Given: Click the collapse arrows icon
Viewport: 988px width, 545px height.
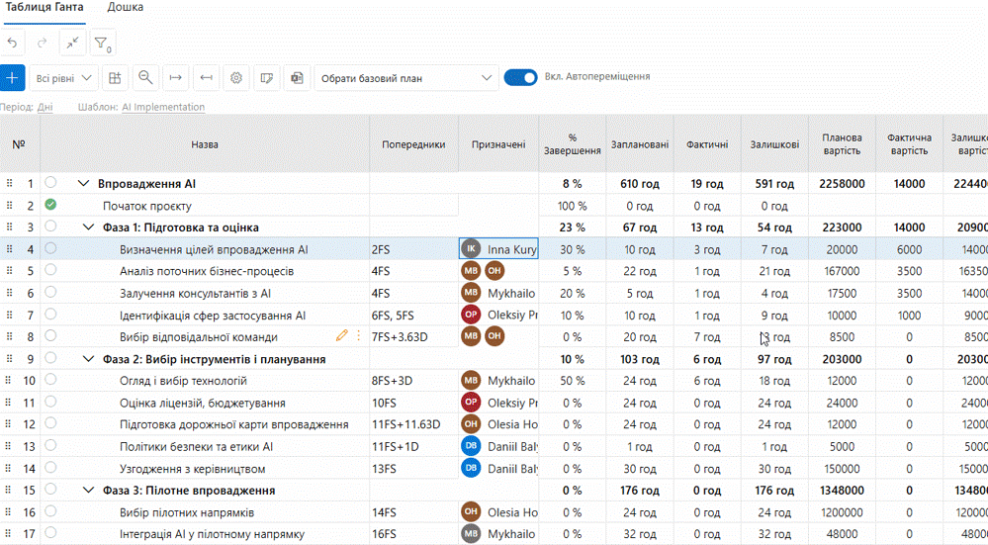Looking at the screenshot, I should pyautogui.click(x=72, y=43).
